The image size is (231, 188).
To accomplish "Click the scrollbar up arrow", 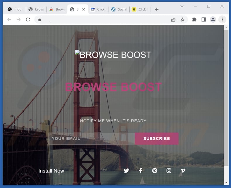I will (226, 28).
